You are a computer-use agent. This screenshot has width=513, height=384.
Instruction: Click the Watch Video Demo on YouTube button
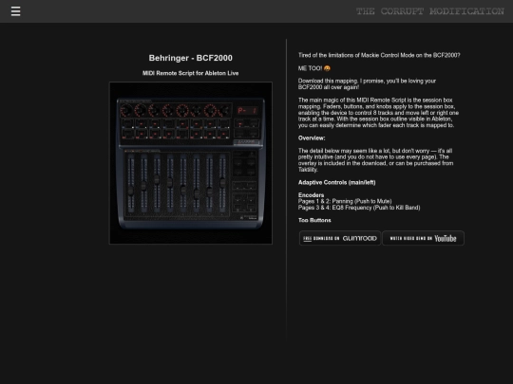click(x=423, y=238)
